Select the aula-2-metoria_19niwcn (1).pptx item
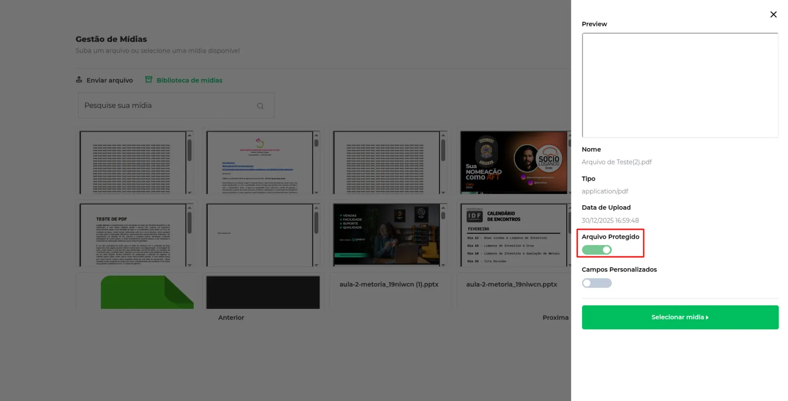The image size is (788, 401). coord(389,284)
